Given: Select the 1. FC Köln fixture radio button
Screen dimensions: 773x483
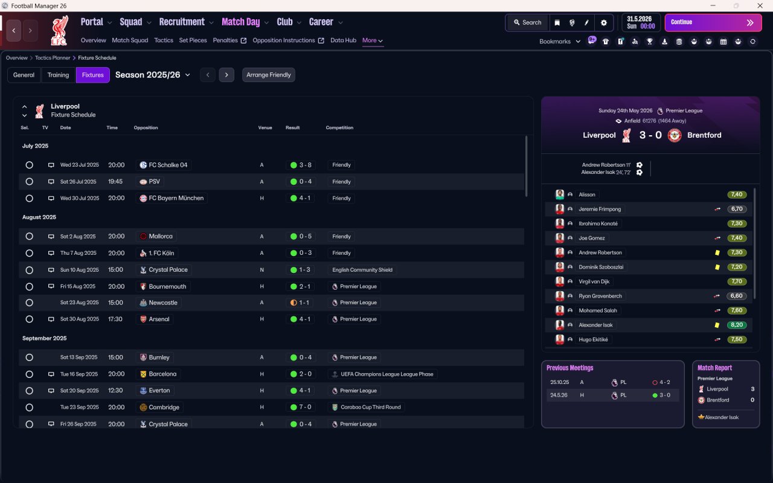Looking at the screenshot, I should tap(29, 253).
